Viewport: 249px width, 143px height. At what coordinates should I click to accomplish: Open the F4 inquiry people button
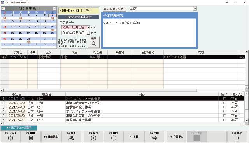click(x=71, y=136)
